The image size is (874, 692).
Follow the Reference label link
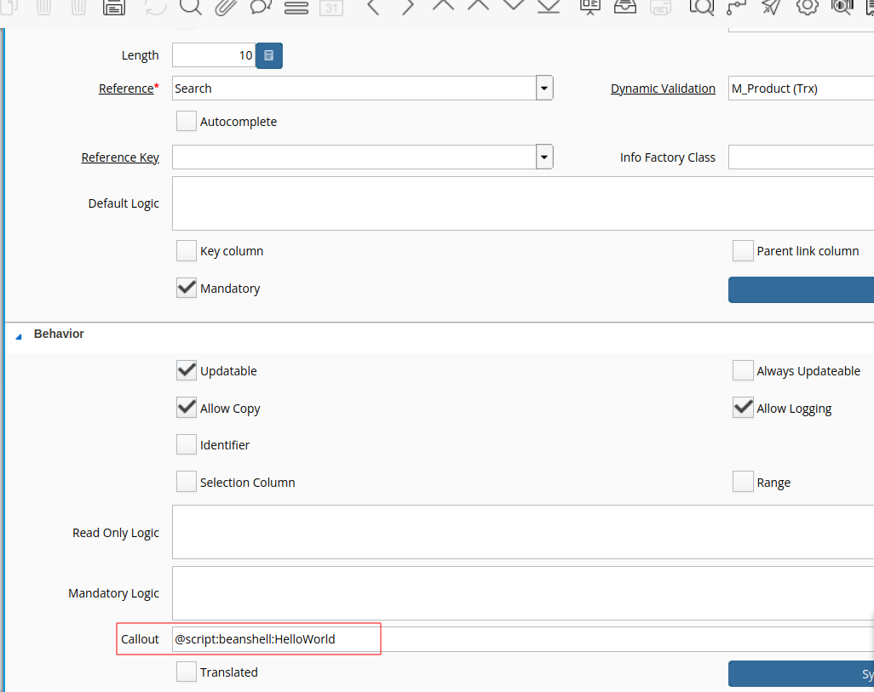point(126,89)
